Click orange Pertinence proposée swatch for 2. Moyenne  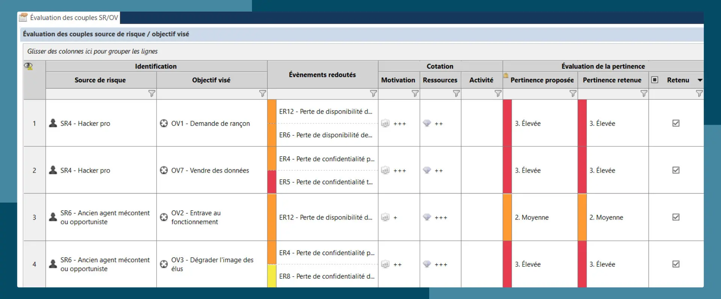coord(507,217)
